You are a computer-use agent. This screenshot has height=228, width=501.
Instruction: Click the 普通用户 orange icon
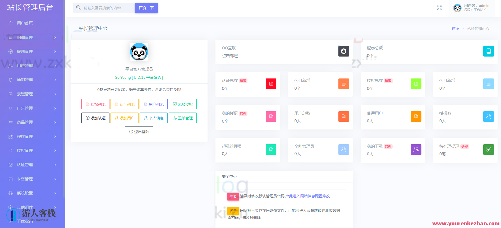tap(416, 117)
